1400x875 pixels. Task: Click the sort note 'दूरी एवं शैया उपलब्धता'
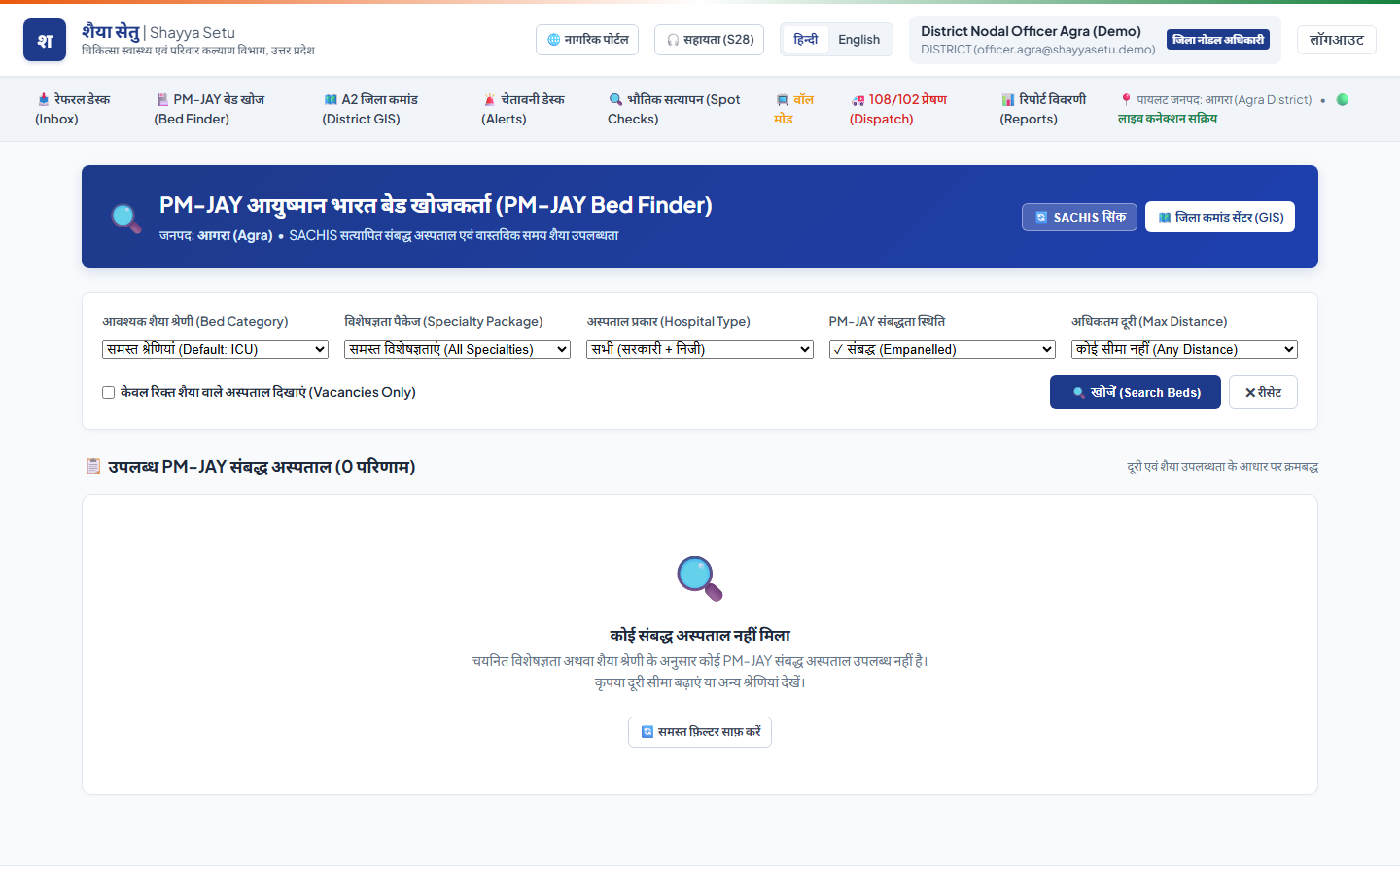coord(1223,467)
